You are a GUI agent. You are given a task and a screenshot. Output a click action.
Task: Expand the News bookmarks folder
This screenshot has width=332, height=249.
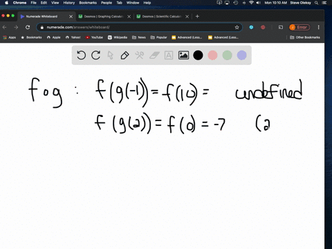[x=139, y=37]
